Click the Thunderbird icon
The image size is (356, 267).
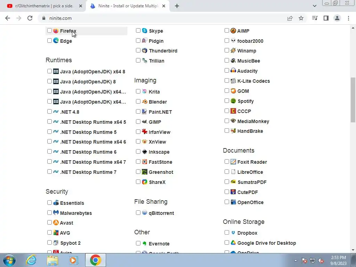click(145, 50)
